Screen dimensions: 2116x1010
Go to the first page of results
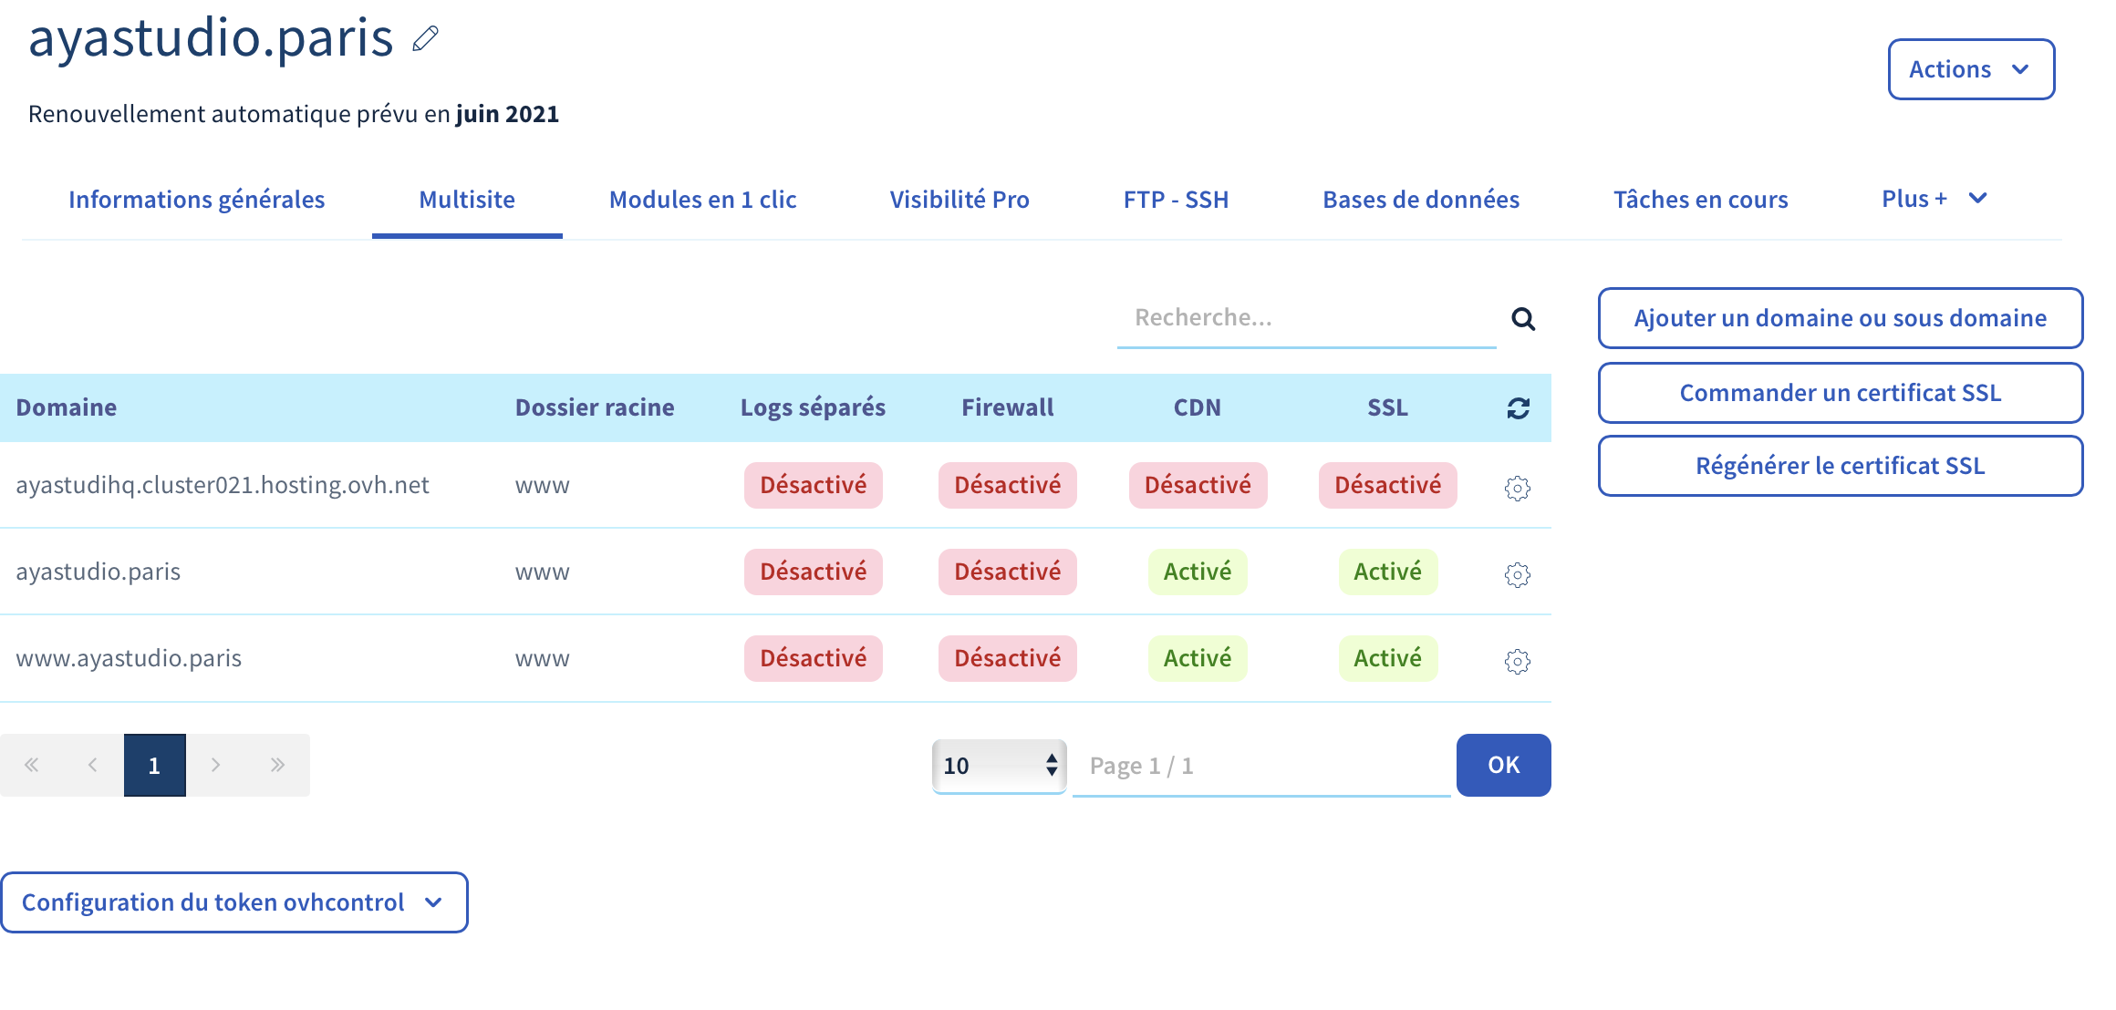pyautogui.click(x=32, y=765)
